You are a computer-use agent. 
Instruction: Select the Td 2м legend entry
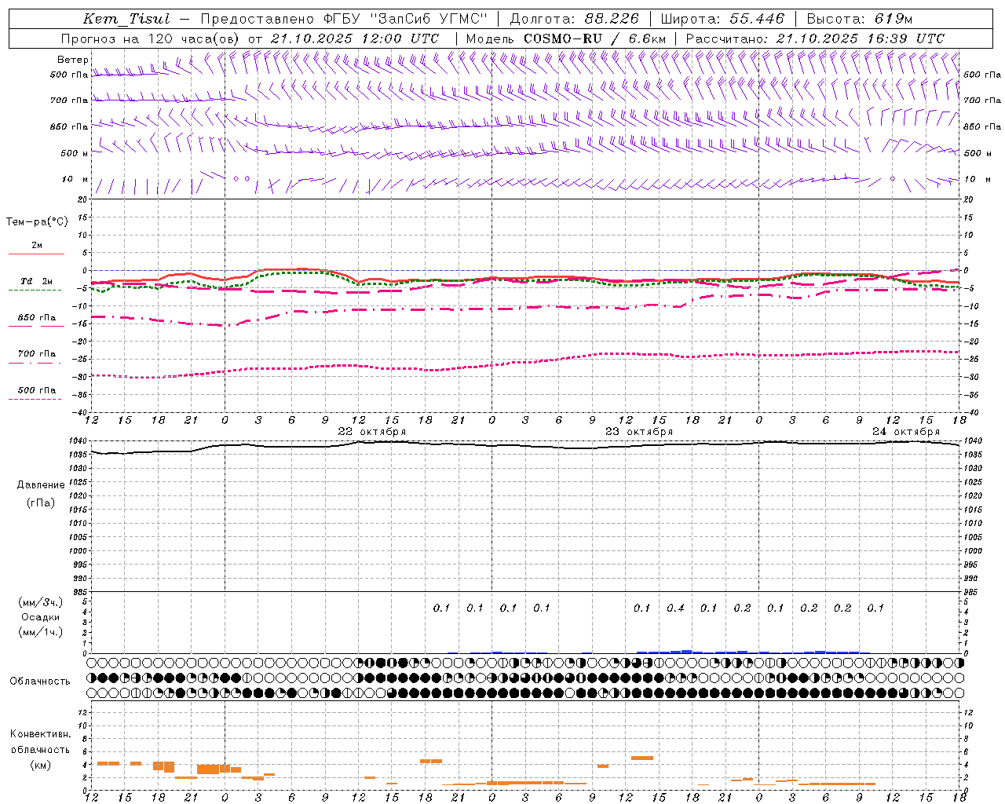coord(36,281)
